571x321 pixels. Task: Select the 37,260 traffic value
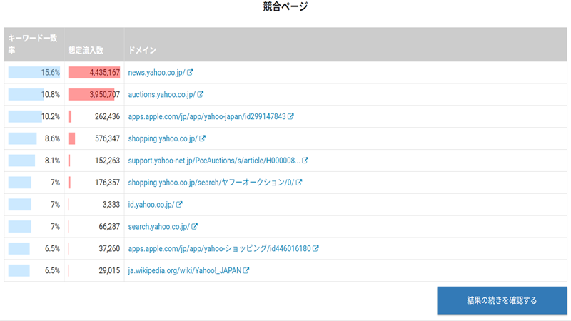point(109,248)
